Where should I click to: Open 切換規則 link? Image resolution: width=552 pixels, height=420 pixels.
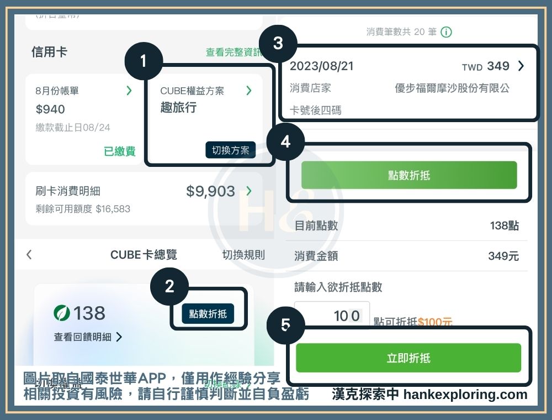click(x=243, y=255)
